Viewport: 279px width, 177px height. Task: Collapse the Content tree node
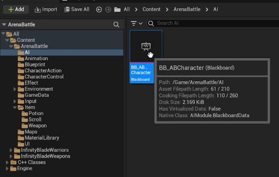pyautogui.click(x=7, y=40)
